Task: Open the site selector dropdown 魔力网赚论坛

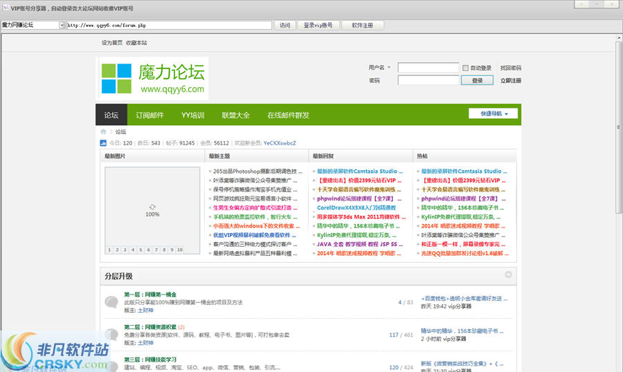Action: 62,26
